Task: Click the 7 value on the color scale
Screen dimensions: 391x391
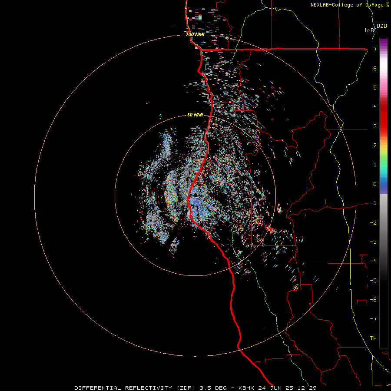Action: coord(375,49)
